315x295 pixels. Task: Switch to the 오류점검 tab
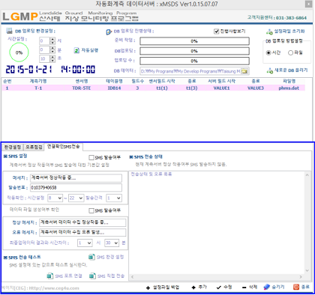pos(34,147)
